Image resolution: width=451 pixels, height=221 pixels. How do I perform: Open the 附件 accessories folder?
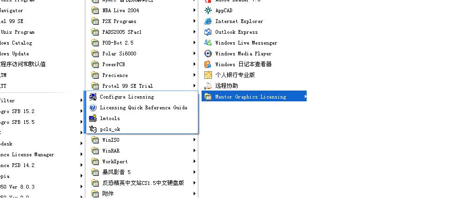tap(142, 194)
